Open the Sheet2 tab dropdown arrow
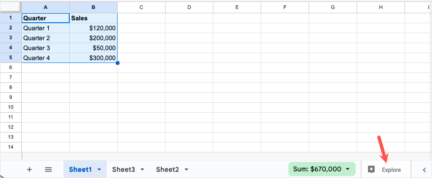This screenshot has height=178, width=432. [186, 169]
